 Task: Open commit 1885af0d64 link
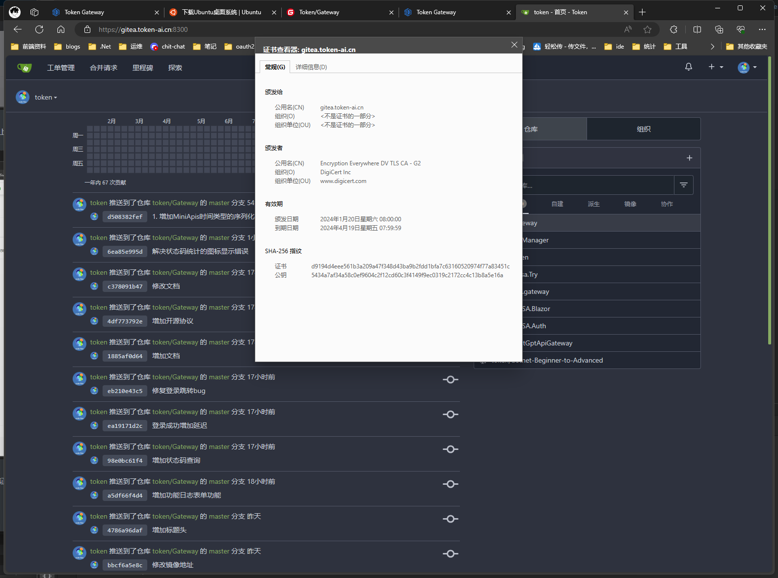coord(125,356)
